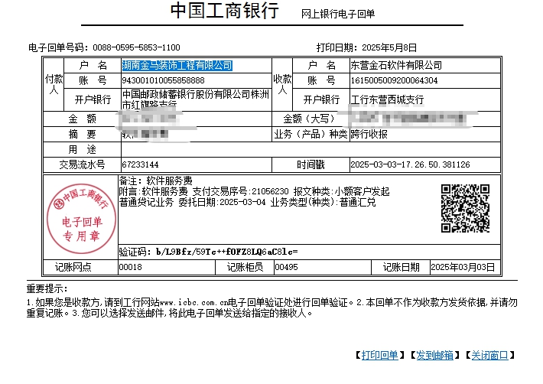The height and width of the screenshot is (384, 543).
Task: Click the 交易流水号 label cell
Action: point(82,164)
